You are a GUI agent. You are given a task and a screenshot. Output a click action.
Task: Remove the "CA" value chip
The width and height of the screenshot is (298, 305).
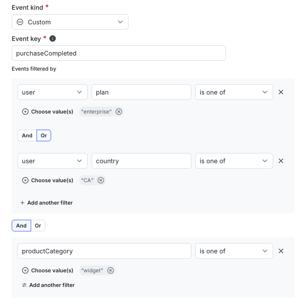(101, 180)
